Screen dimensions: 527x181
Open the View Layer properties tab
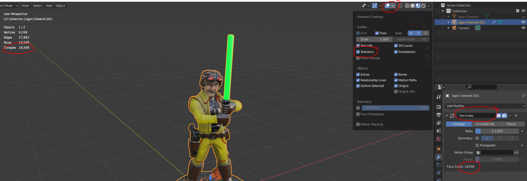click(x=439, y=123)
